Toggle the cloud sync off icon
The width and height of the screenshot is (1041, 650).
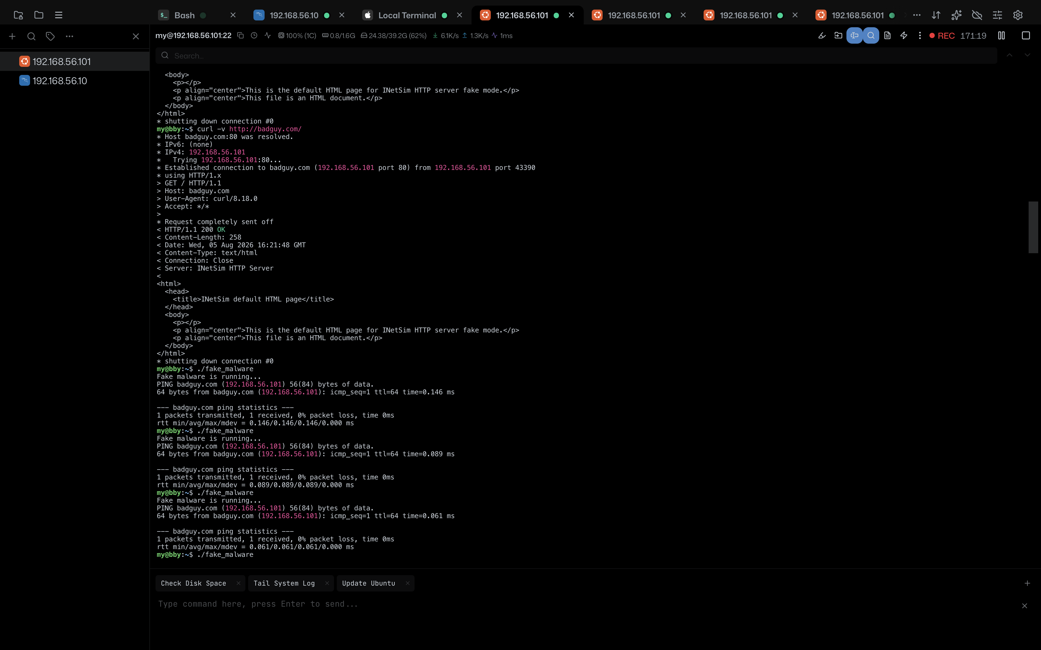click(977, 15)
